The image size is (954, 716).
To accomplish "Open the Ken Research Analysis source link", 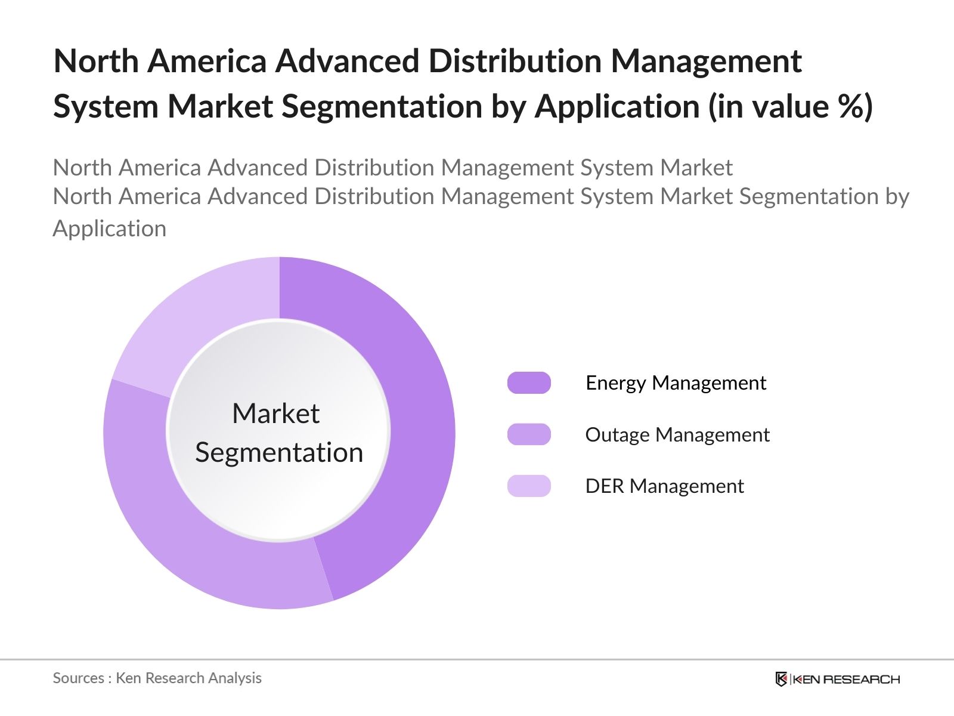I will [157, 678].
